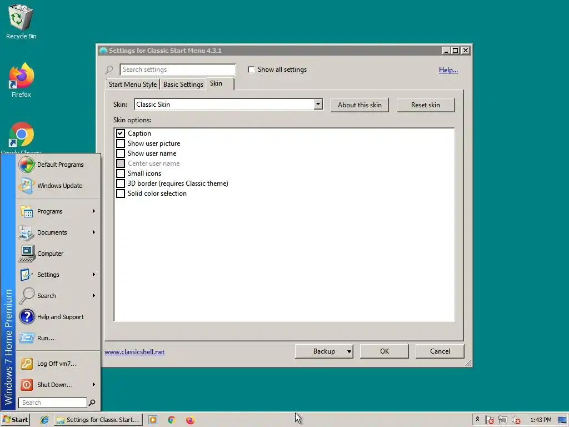Click the Action Center flag tray icon

pos(489,420)
